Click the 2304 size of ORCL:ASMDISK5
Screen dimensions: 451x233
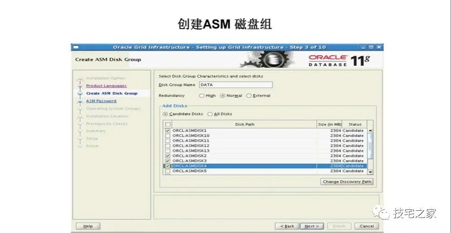pos(336,171)
